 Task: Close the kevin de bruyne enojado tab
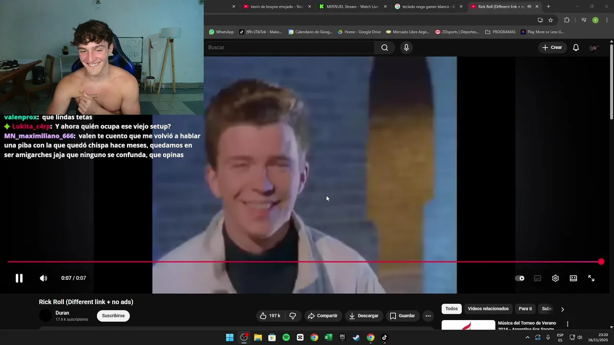(309, 7)
